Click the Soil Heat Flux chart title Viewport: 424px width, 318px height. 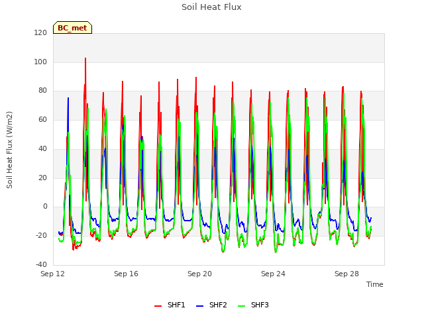(x=211, y=7)
